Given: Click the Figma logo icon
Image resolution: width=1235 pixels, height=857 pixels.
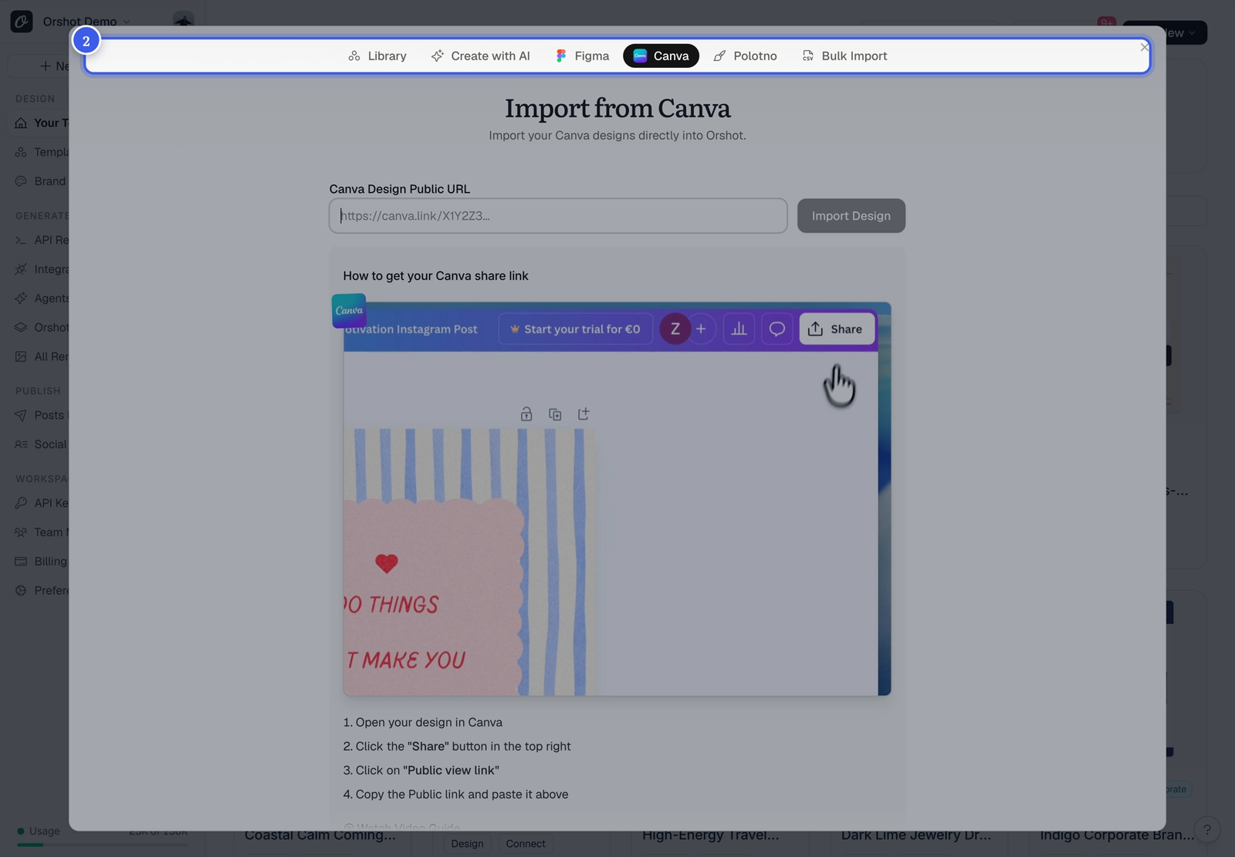Looking at the screenshot, I should tap(561, 56).
